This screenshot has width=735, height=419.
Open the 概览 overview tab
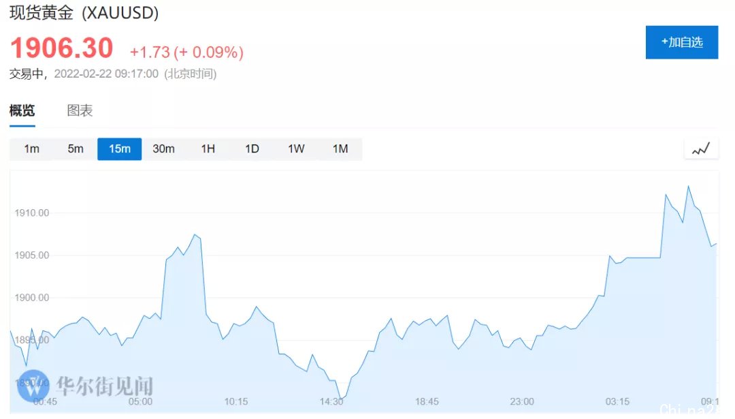[22, 111]
